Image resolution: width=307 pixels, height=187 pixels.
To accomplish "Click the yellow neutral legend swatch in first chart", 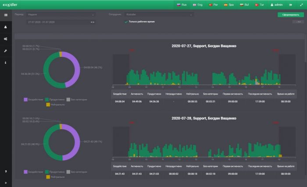I will tap(48, 105).
